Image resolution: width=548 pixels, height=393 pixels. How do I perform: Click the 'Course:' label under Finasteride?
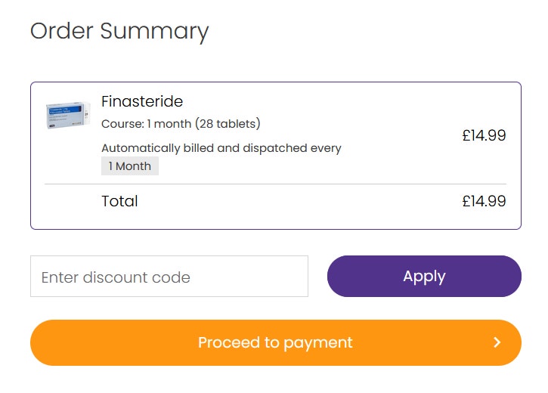coord(122,124)
